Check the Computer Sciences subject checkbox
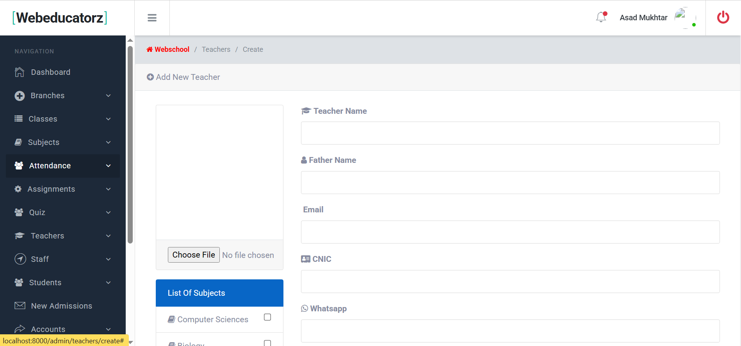Image resolution: width=741 pixels, height=346 pixels. click(x=267, y=317)
